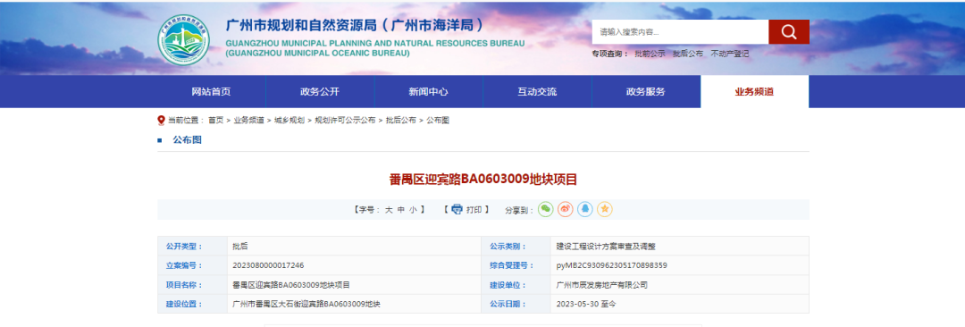Open 批后公布 link beside search box
This screenshot has width=965, height=327.
click(x=687, y=54)
